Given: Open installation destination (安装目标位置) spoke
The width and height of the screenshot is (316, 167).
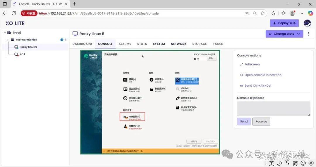Looking at the screenshot, I should [x=187, y=81].
